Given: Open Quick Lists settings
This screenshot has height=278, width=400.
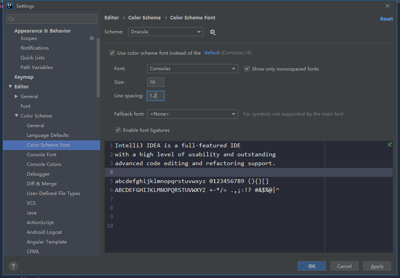Looking at the screenshot, I should pos(33,57).
